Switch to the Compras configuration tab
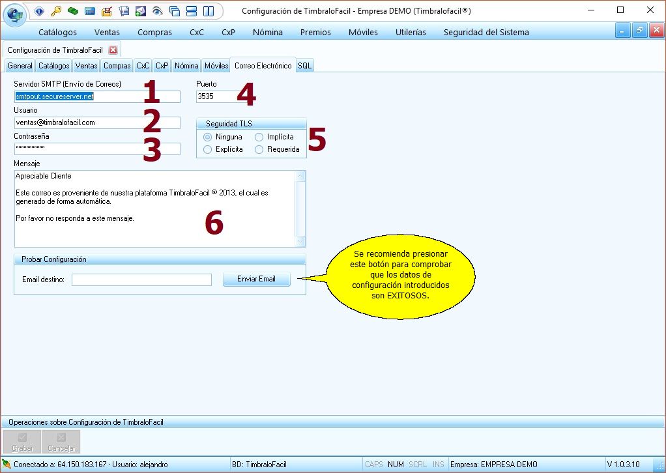 [117, 66]
